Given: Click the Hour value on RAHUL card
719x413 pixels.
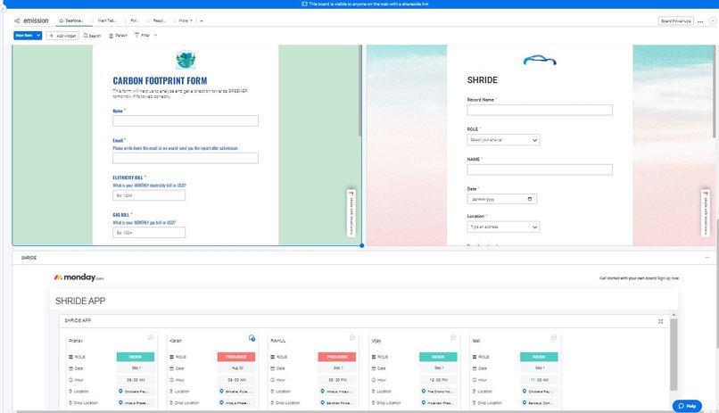Looking at the screenshot, I should 337,380.
